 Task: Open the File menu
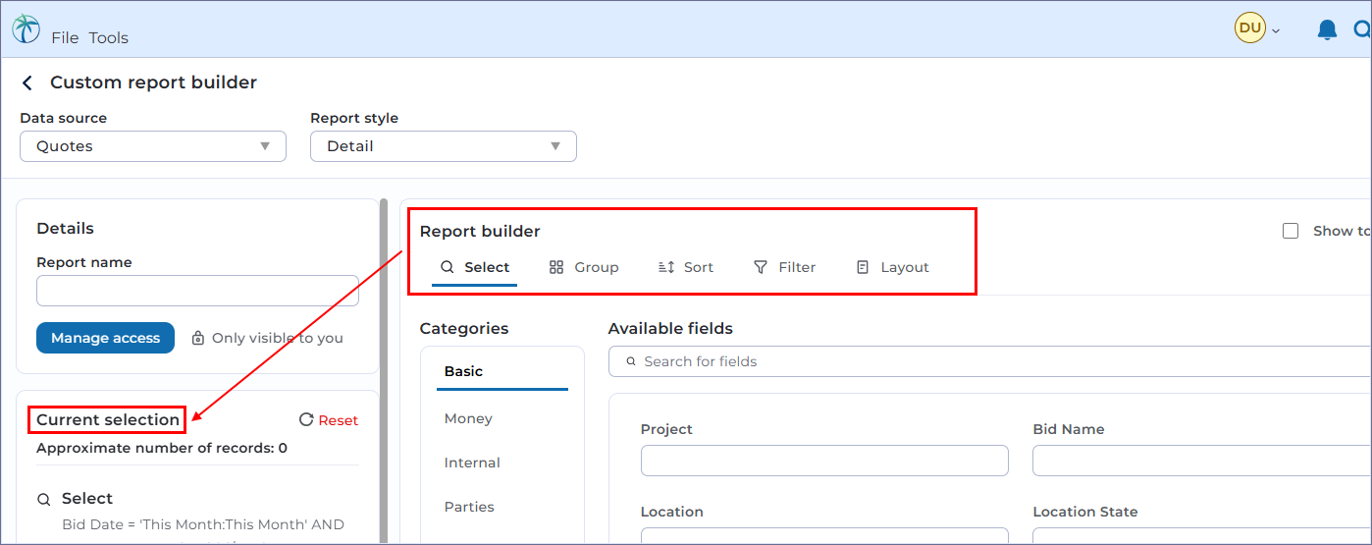[65, 37]
